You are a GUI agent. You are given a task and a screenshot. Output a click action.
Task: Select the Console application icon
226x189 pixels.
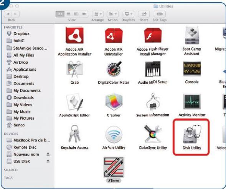coord(192,69)
